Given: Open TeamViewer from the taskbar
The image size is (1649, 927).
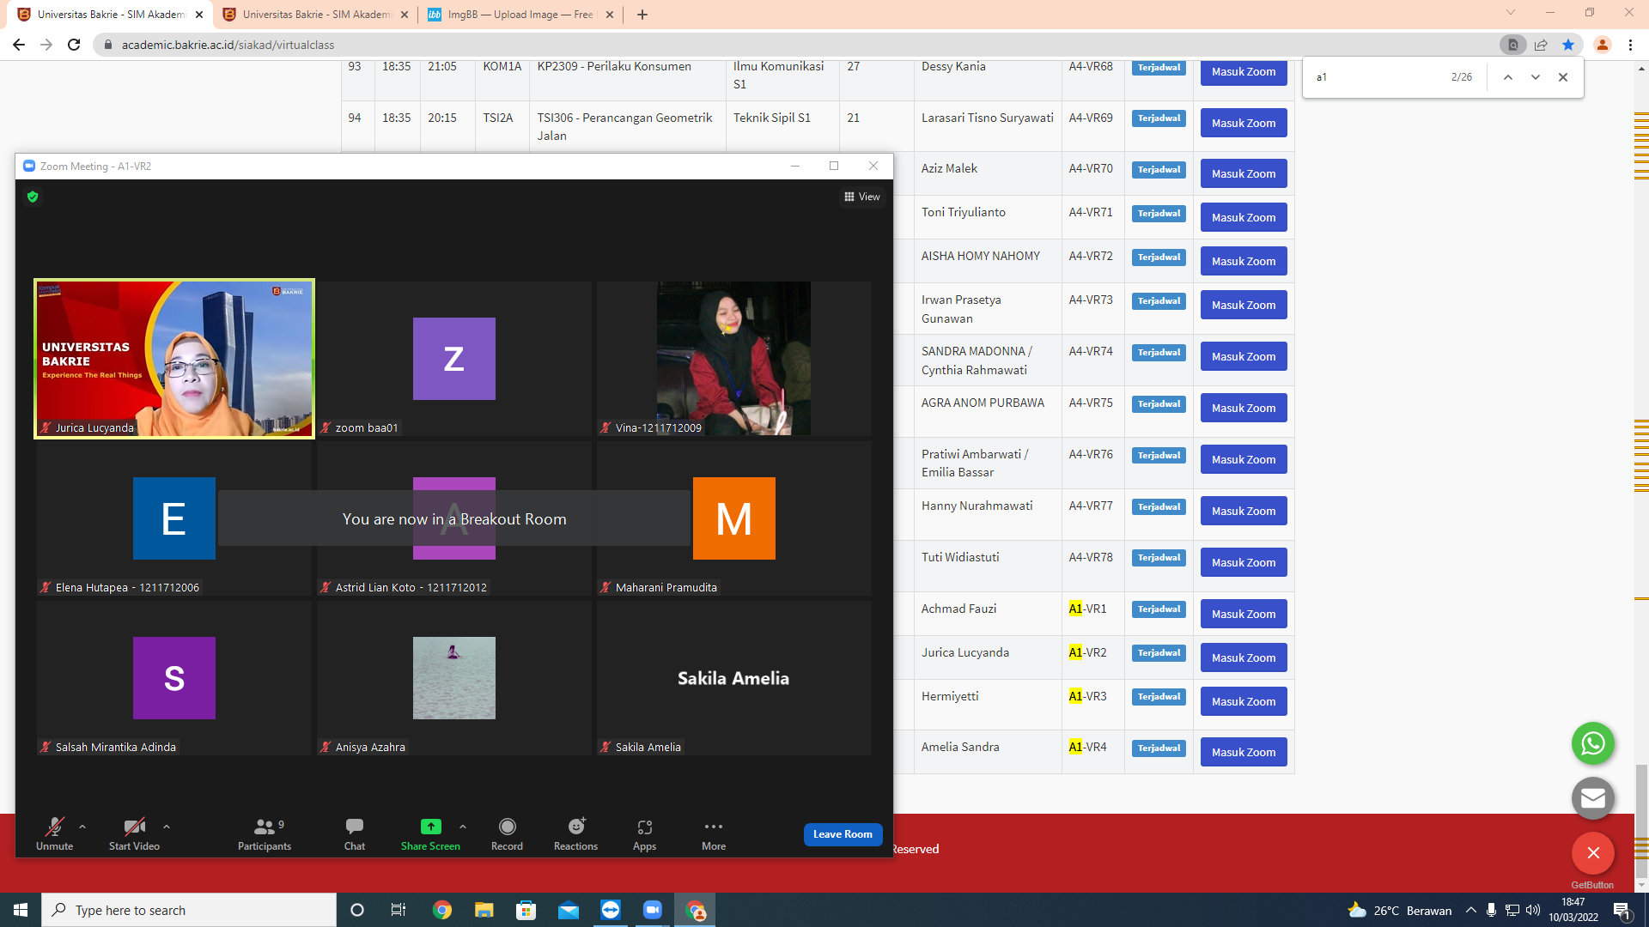Looking at the screenshot, I should pos(611,910).
